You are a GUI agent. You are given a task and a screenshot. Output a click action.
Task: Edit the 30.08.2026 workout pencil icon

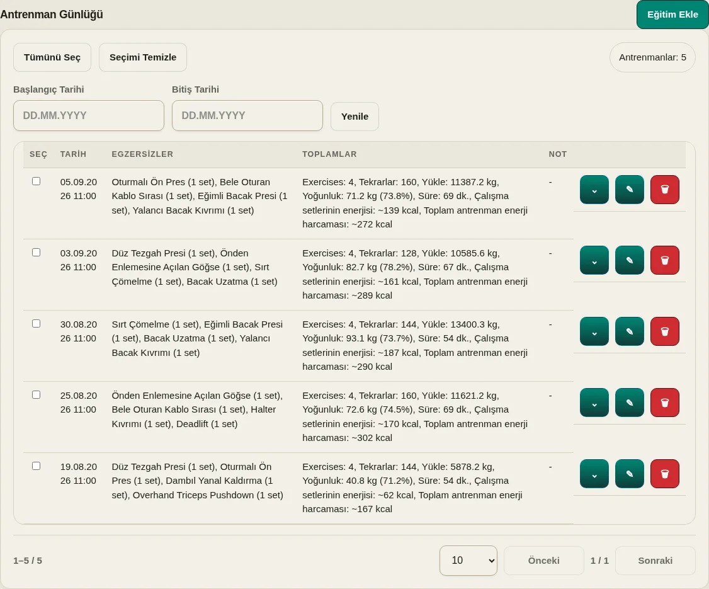630,331
